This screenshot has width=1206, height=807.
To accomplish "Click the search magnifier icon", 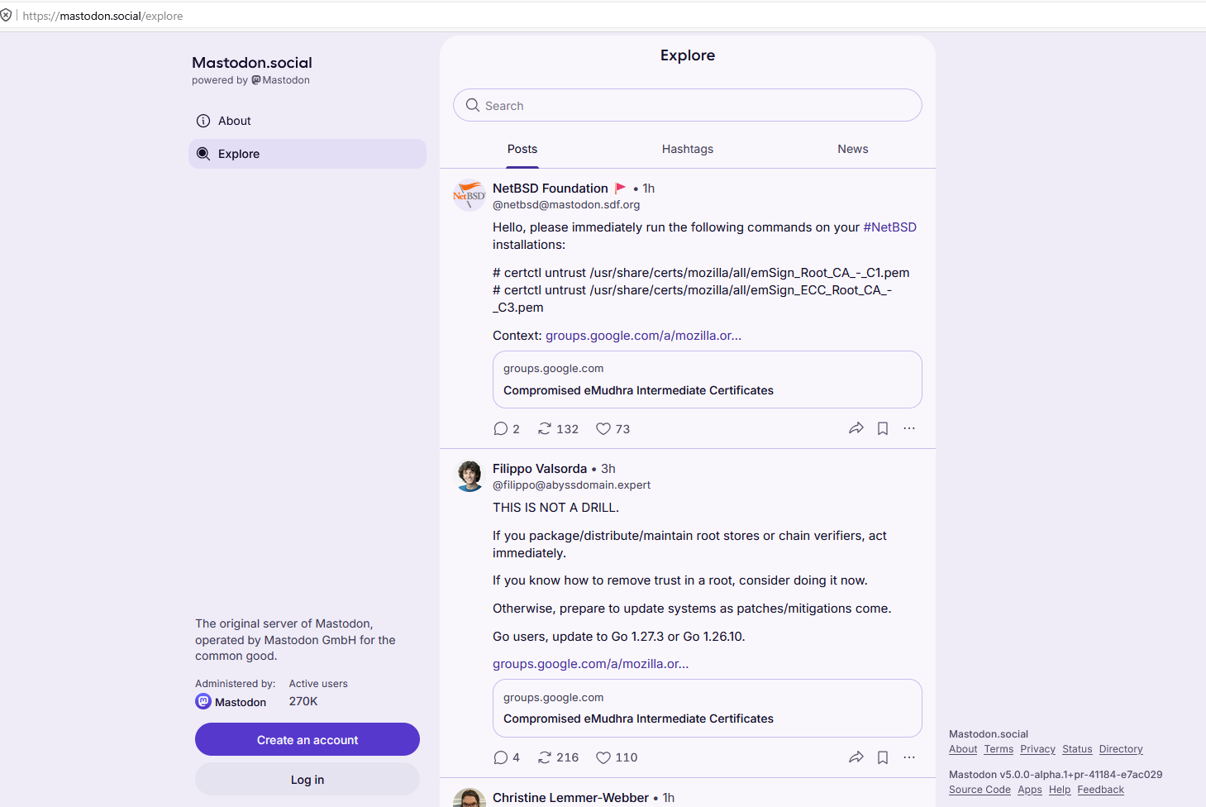I will coord(473,105).
